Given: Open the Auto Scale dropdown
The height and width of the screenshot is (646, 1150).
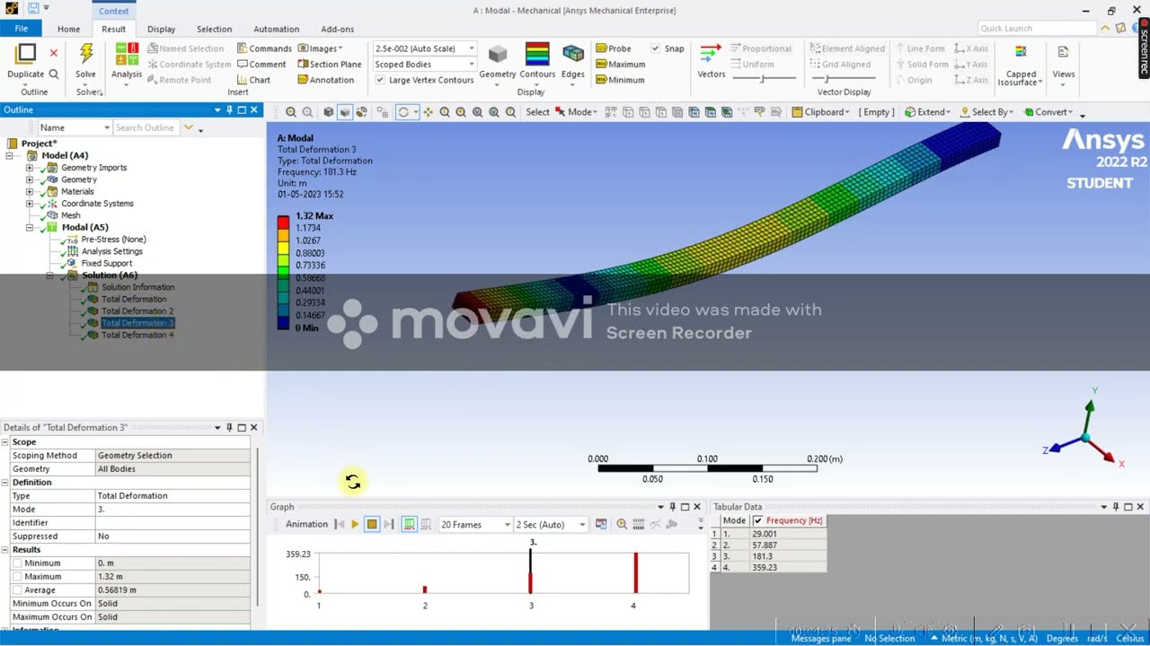Looking at the screenshot, I should pos(471,48).
